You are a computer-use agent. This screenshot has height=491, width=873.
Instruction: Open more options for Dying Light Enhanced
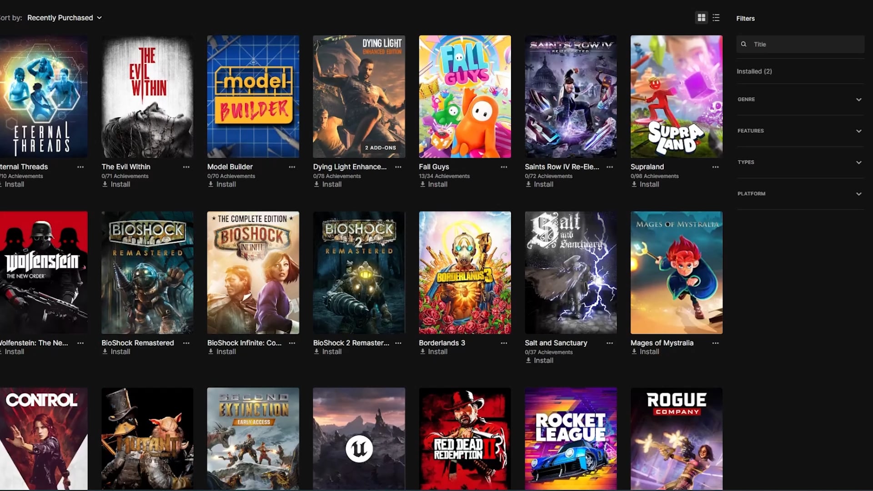398,167
